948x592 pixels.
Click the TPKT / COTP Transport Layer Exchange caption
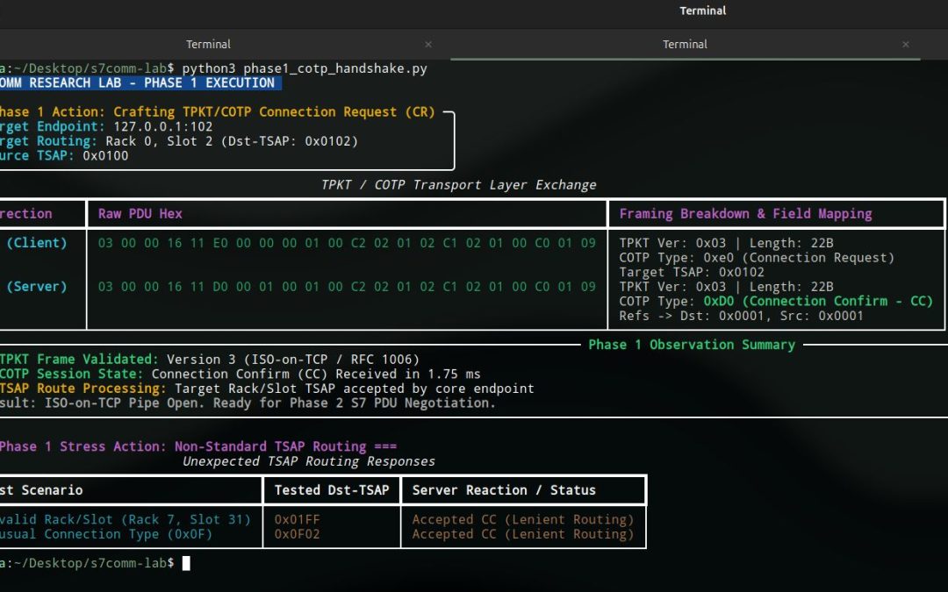tap(458, 185)
